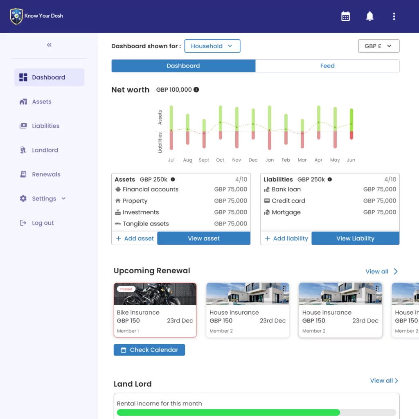Image resolution: width=419 pixels, height=419 pixels.
Task: Open the missed Bike insurance renewal card
Action: coord(155,310)
